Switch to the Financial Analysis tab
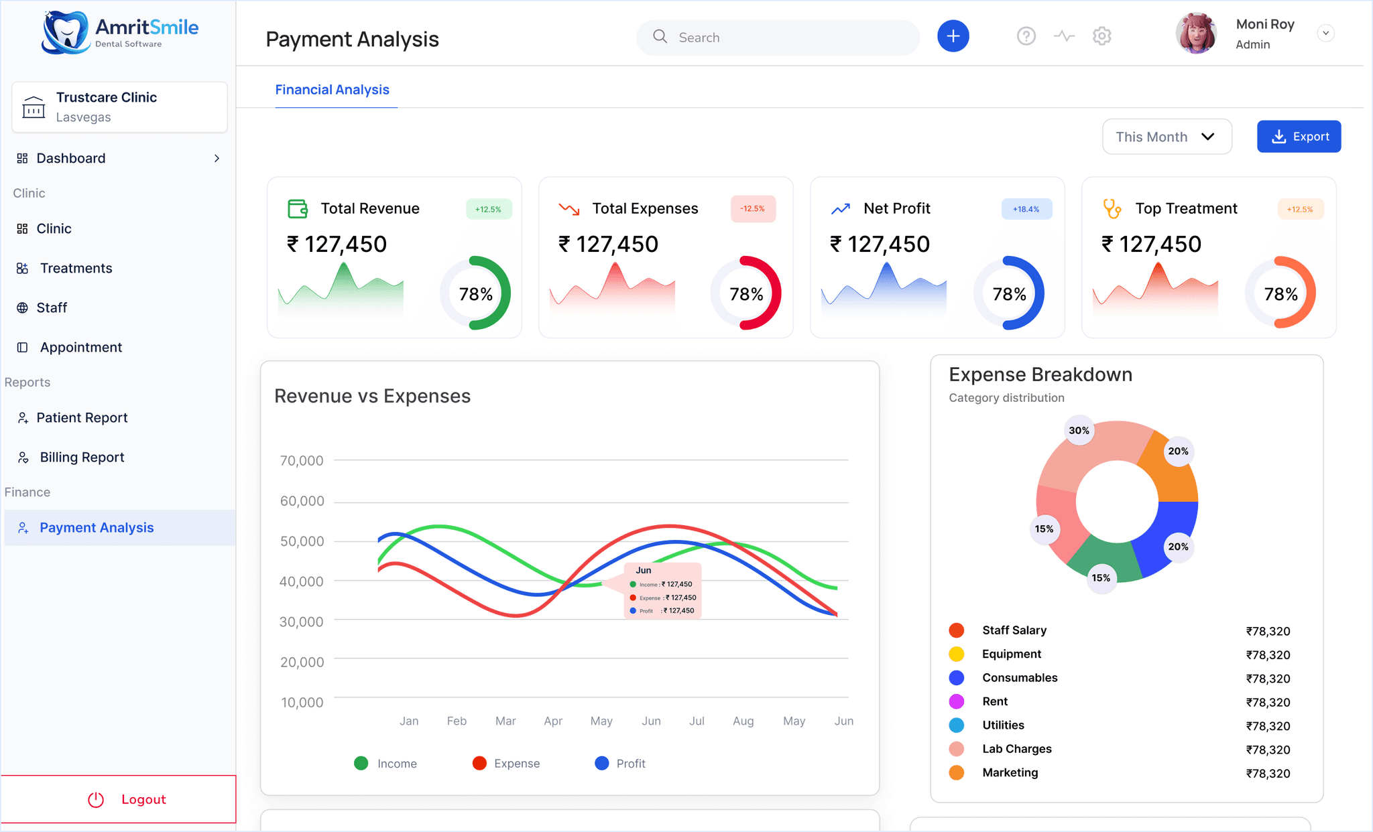Screen dimensions: 1373x832 [x=332, y=90]
